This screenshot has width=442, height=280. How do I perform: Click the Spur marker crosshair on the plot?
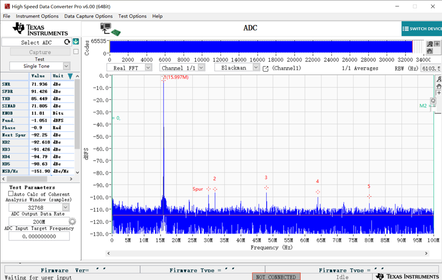coord(208,189)
